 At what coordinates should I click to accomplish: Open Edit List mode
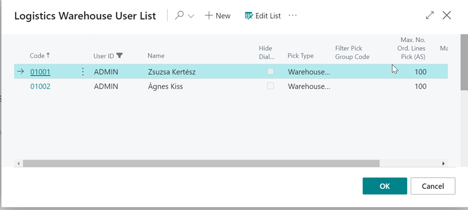[263, 15]
